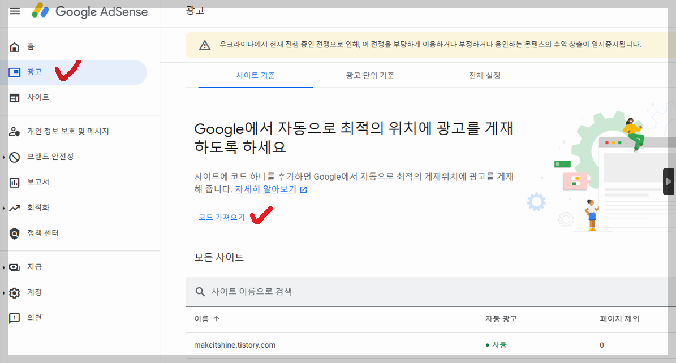The width and height of the screenshot is (676, 363).
Task: Click the 페이지 제외 column header
Action: click(619, 319)
